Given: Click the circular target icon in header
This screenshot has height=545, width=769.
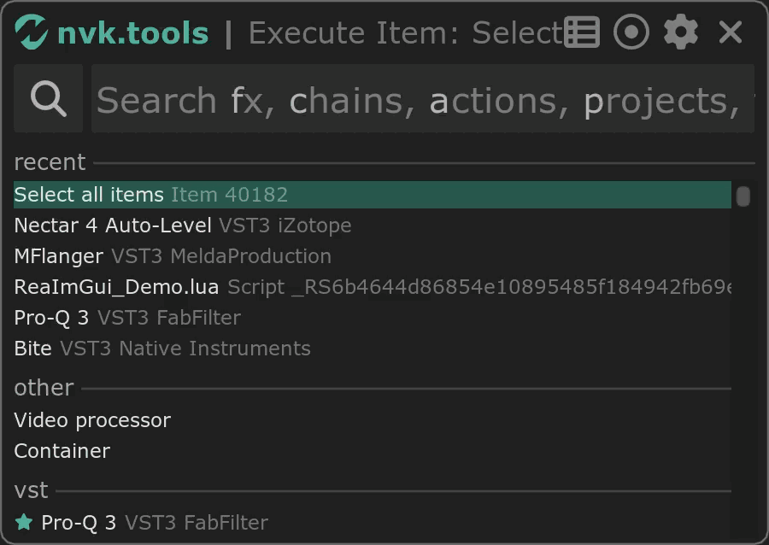Looking at the screenshot, I should pyautogui.click(x=631, y=32).
